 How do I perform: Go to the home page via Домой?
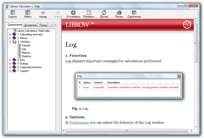[x=104, y=14]
